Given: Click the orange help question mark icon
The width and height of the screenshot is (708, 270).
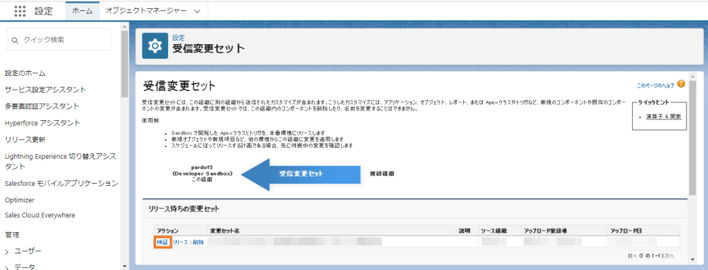Looking at the screenshot, I should tap(681, 84).
